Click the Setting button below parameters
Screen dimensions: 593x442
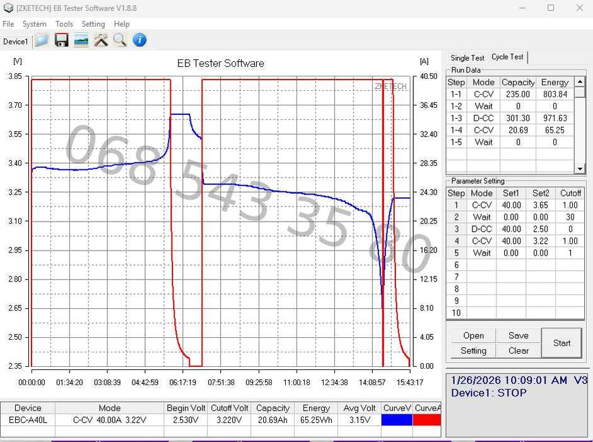(x=474, y=351)
